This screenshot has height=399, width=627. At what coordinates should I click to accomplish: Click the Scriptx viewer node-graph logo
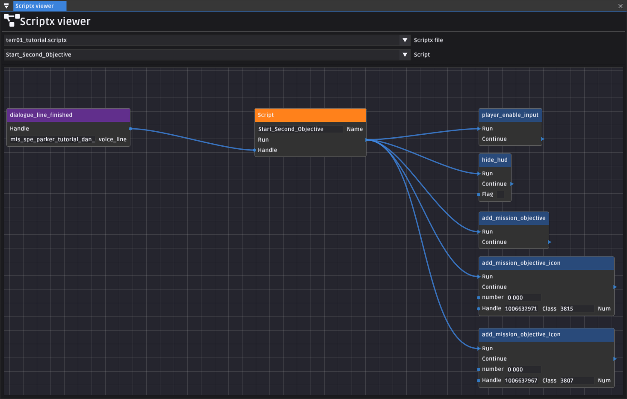pyautogui.click(x=12, y=21)
